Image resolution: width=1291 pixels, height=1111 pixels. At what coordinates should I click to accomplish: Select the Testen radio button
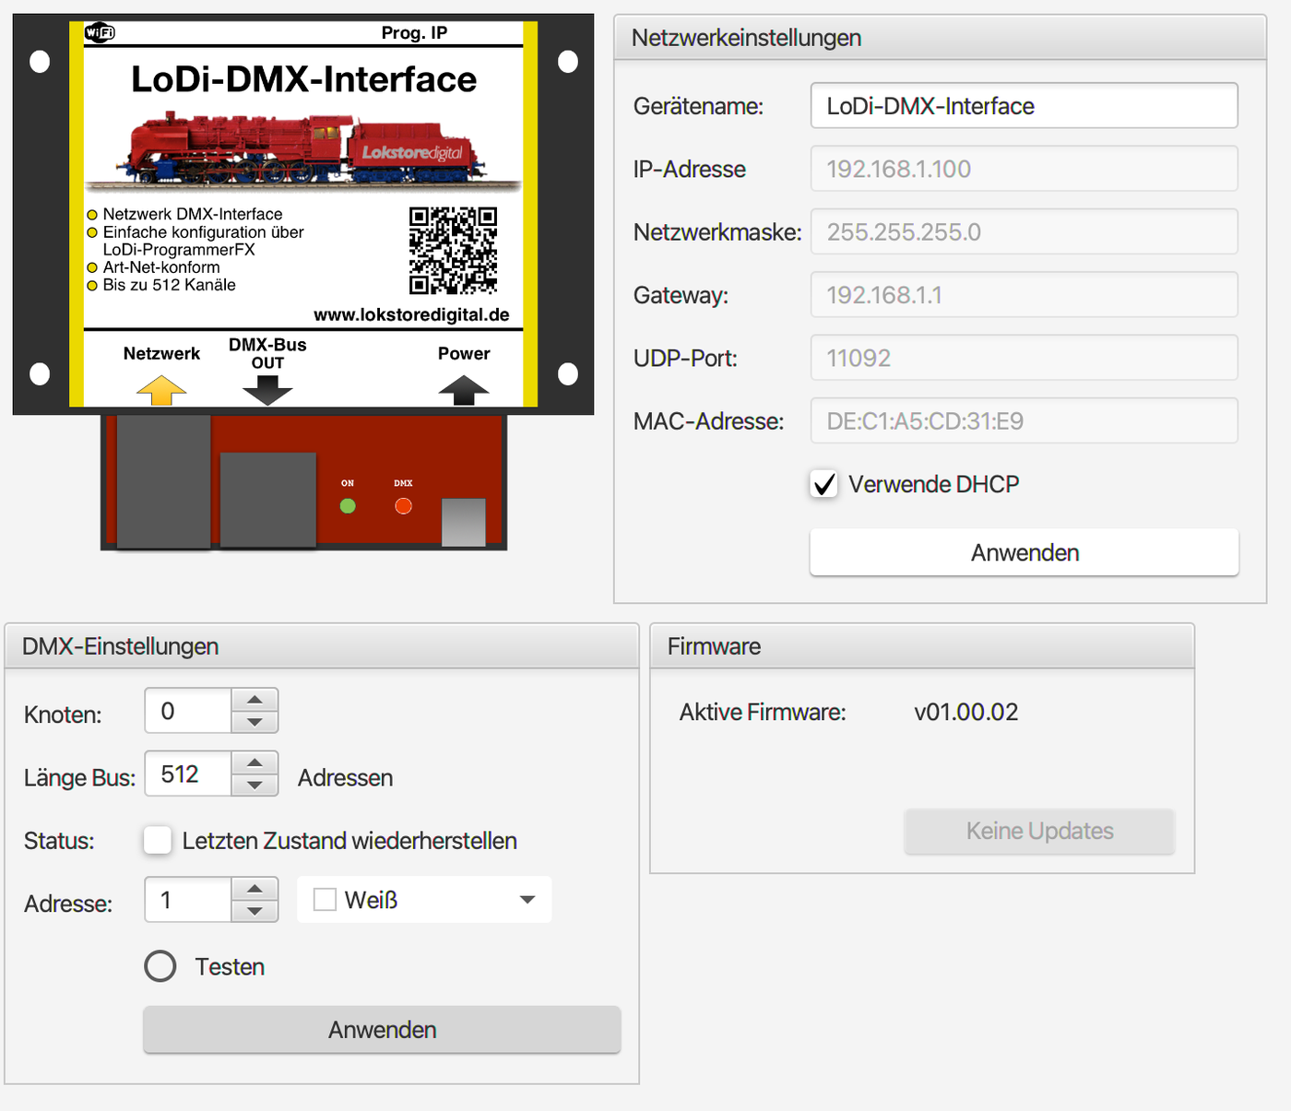160,966
